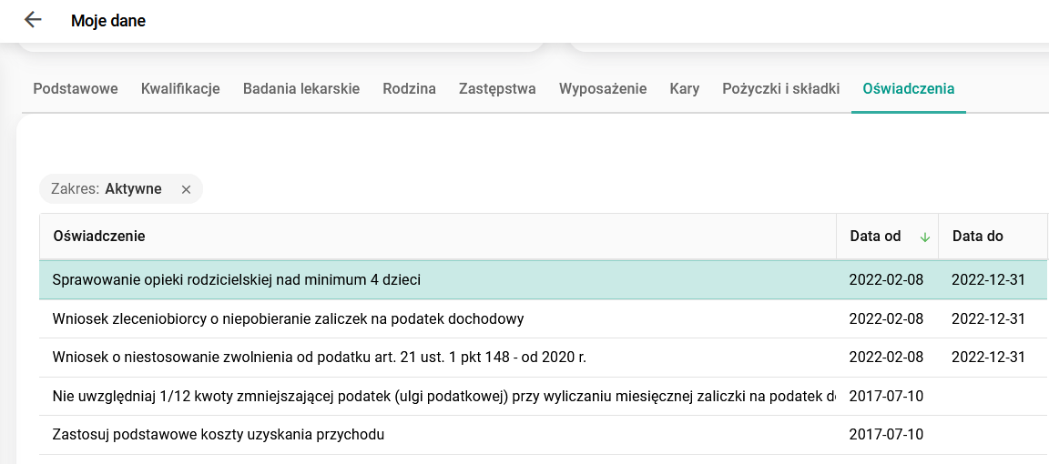Select the Zastępstwa tab
1049x464 pixels.
click(497, 89)
